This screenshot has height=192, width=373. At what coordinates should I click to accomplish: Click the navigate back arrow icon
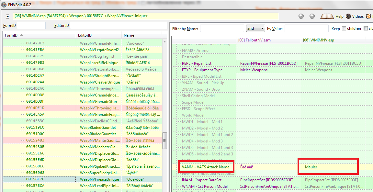point(301,16)
